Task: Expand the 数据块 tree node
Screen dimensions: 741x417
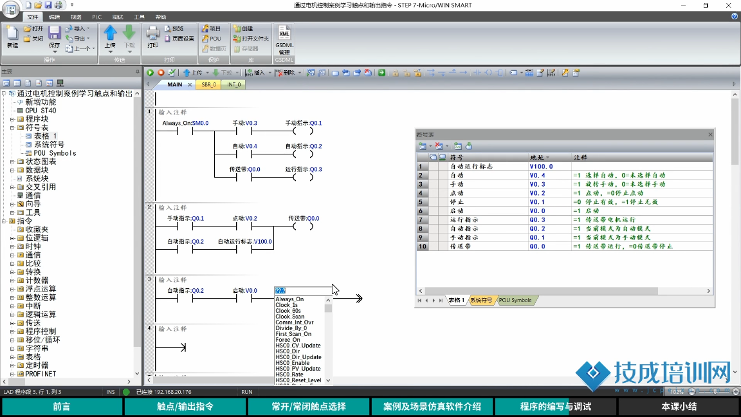Action: tap(12, 170)
